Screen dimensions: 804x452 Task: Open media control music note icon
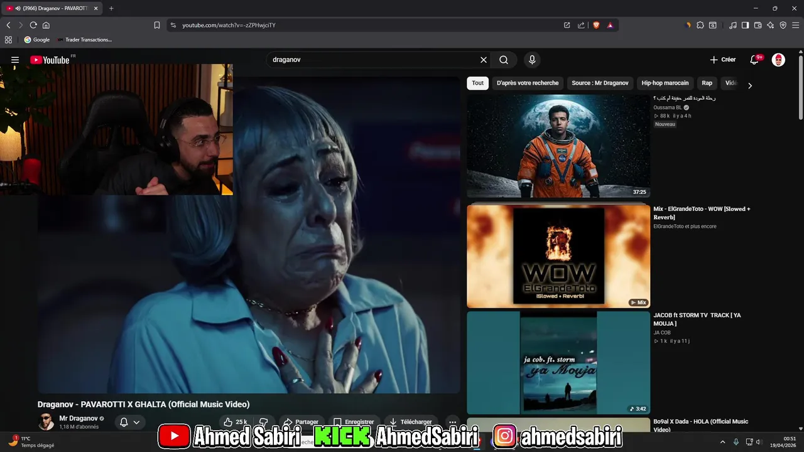(733, 25)
